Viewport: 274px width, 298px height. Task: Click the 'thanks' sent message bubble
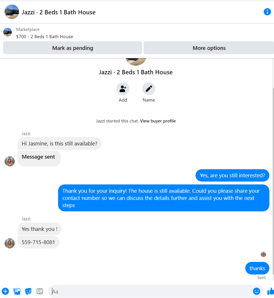tap(257, 268)
